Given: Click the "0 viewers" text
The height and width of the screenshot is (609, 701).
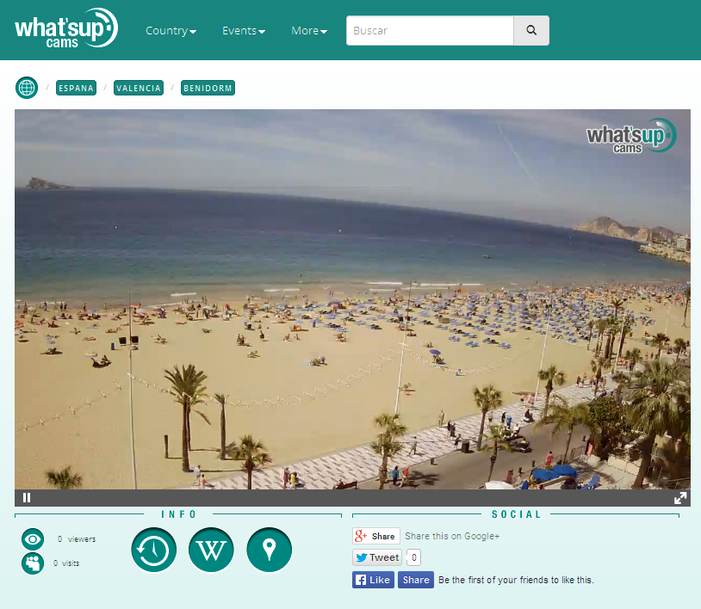Looking at the screenshot, I should (x=77, y=539).
